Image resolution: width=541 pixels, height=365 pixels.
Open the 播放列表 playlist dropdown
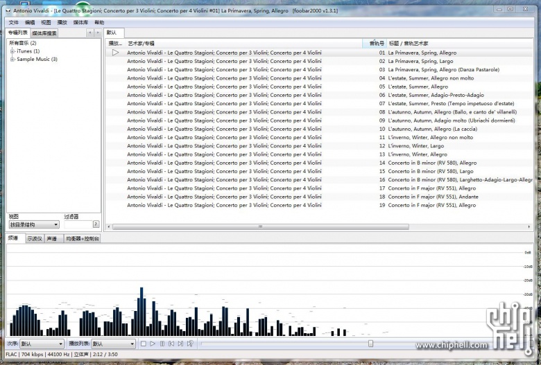point(113,344)
